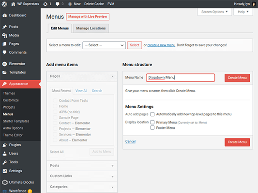The height and width of the screenshot is (193, 258).
Task: Check the Footer Menu display location
Action: pyautogui.click(x=152, y=128)
